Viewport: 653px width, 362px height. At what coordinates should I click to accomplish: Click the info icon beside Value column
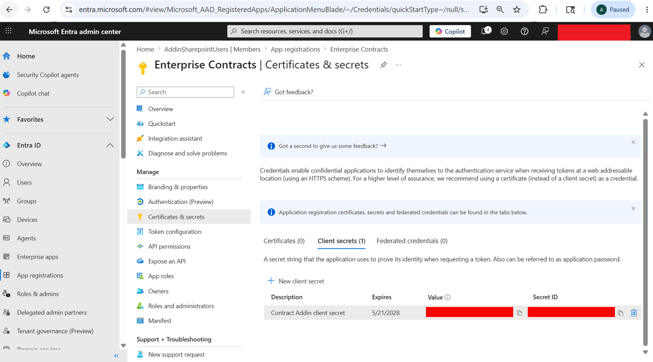448,297
